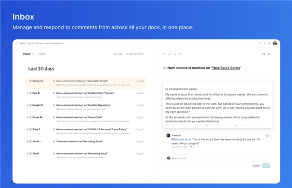292x188 pixels.
Task: Click the Post button
Action: click(266, 166)
